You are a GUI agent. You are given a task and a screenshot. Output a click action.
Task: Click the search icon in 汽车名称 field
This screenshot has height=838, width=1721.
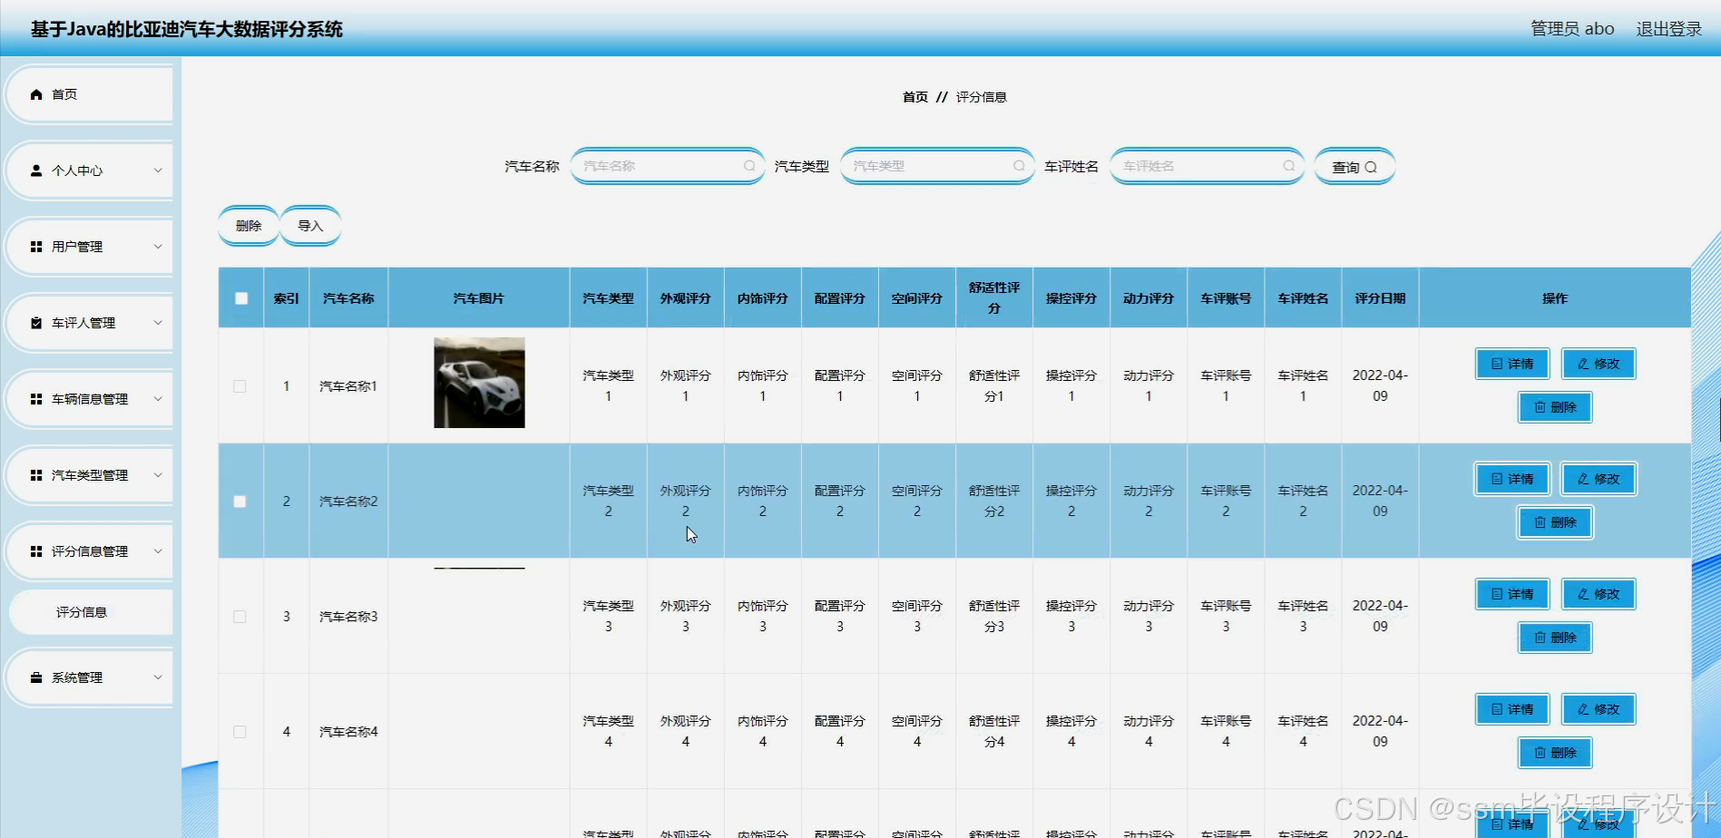pos(749,166)
